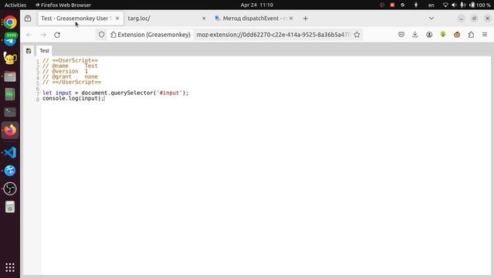Click line number 8 in the gutter
The width and height of the screenshot is (494, 278).
pyautogui.click(x=38, y=100)
